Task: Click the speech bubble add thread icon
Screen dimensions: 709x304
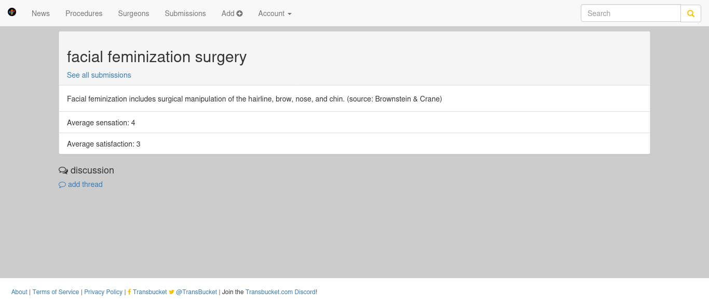Action: click(62, 185)
